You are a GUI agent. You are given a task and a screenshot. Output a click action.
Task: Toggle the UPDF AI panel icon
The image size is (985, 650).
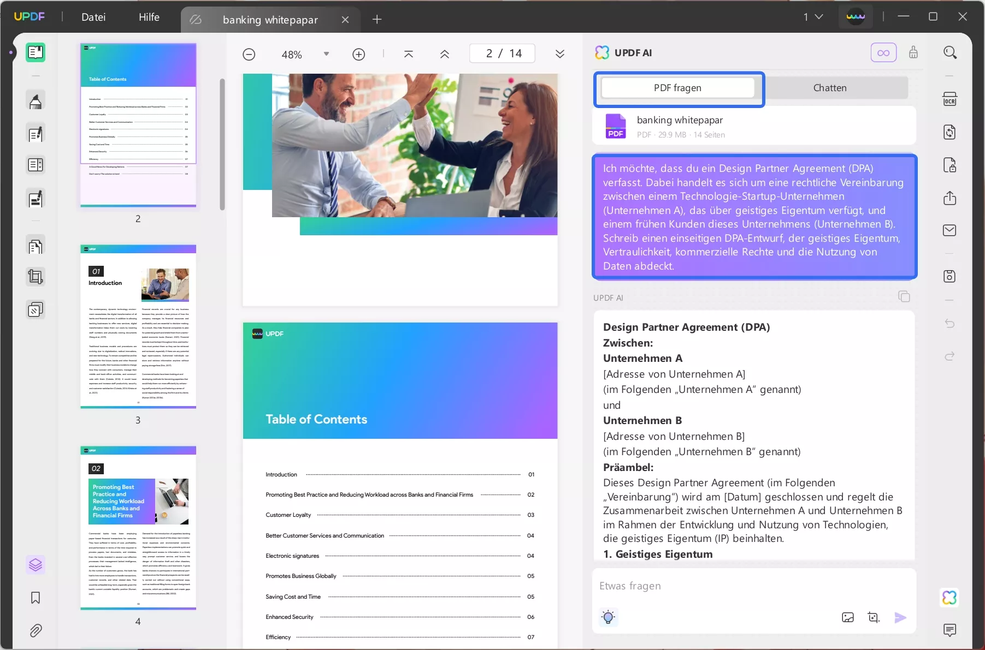click(950, 598)
